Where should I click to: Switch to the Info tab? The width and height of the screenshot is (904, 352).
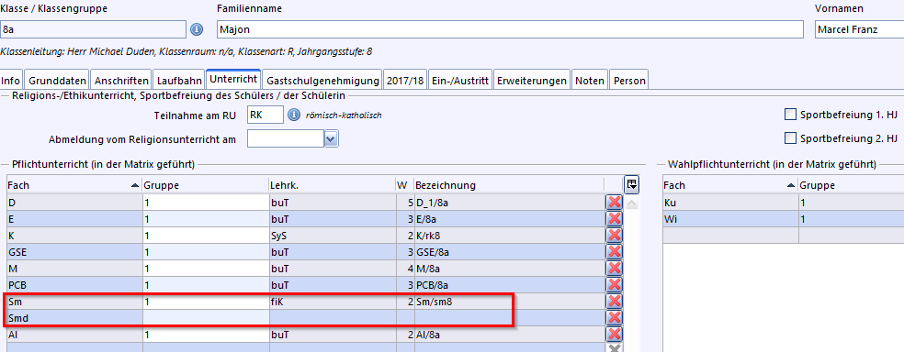point(11,81)
